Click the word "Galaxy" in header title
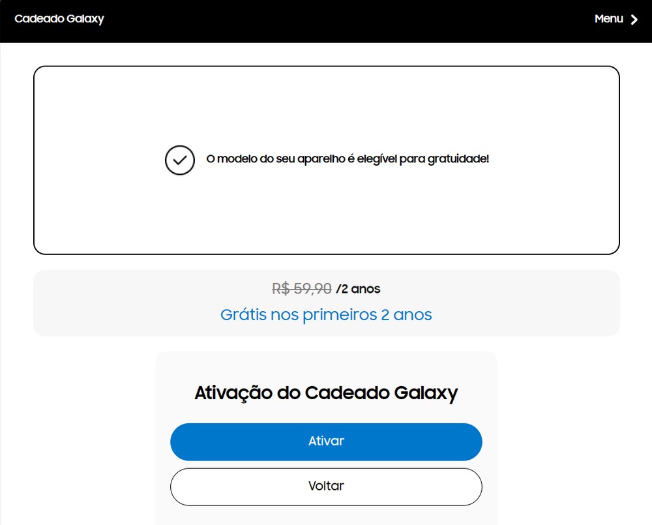Screen dimensions: 652x525 [x=85, y=19]
